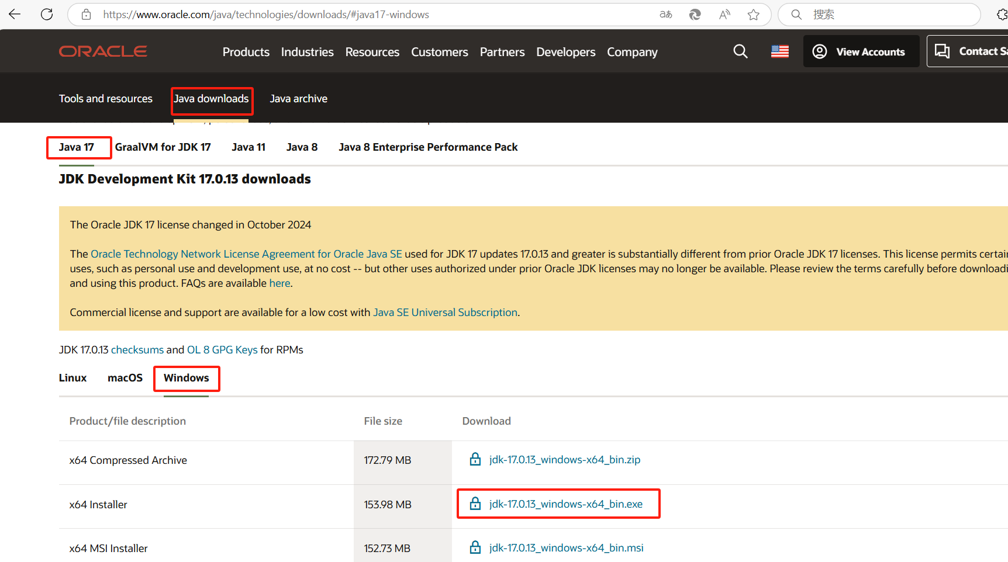Click the translate page icon in address bar

[666, 15]
